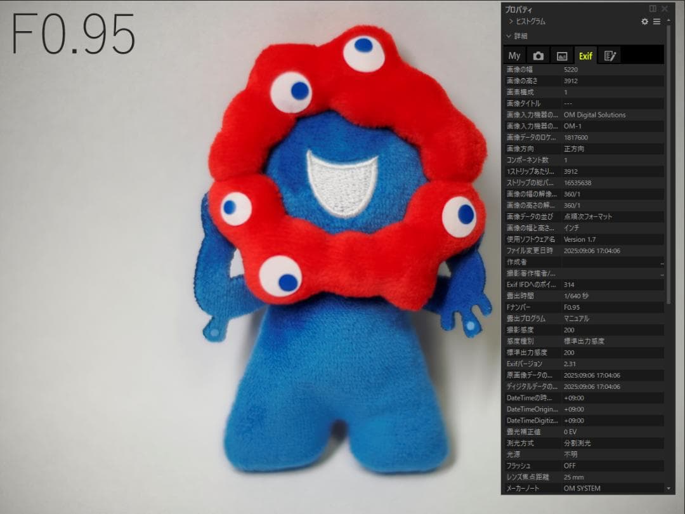Select the 露出時間 row
685x514 pixels.
(x=584, y=296)
